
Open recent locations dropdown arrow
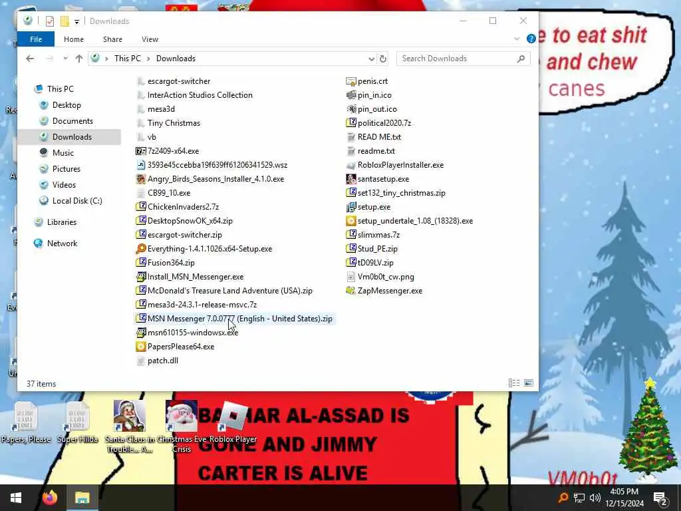coord(65,59)
